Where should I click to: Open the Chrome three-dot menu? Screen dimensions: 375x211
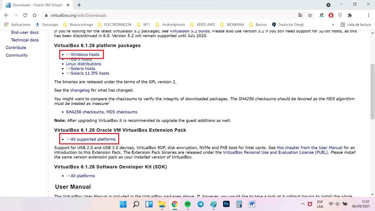(368, 15)
